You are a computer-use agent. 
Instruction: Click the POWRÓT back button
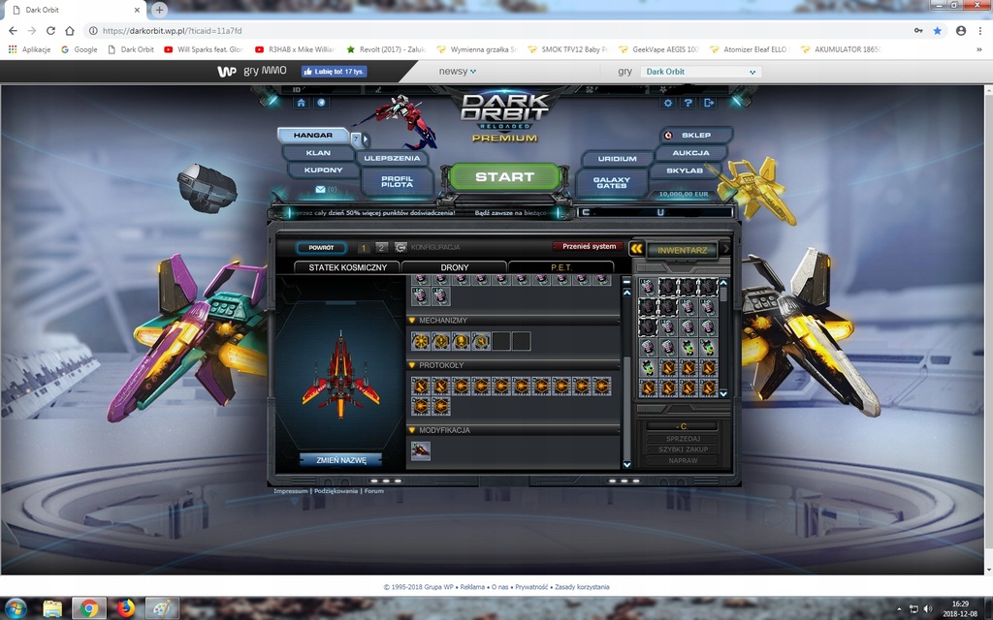(x=321, y=248)
